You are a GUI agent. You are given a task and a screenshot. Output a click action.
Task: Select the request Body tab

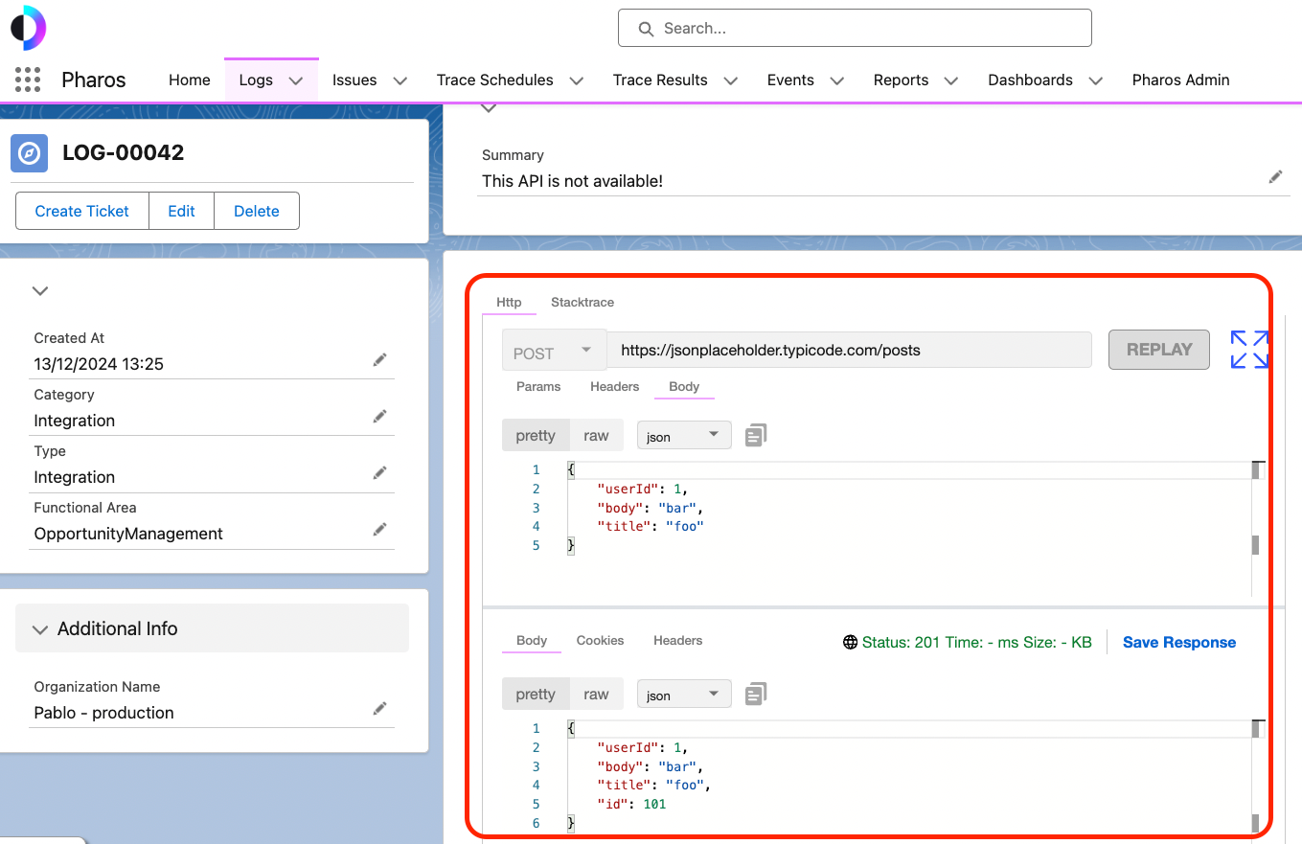[x=684, y=386]
